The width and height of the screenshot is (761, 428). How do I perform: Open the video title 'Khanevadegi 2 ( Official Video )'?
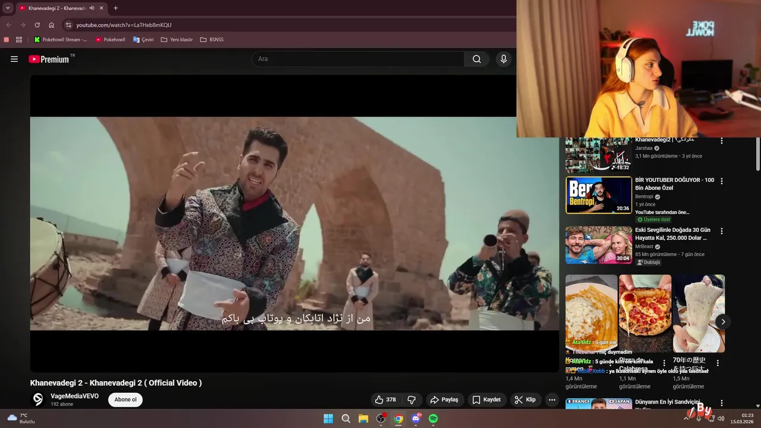116,383
